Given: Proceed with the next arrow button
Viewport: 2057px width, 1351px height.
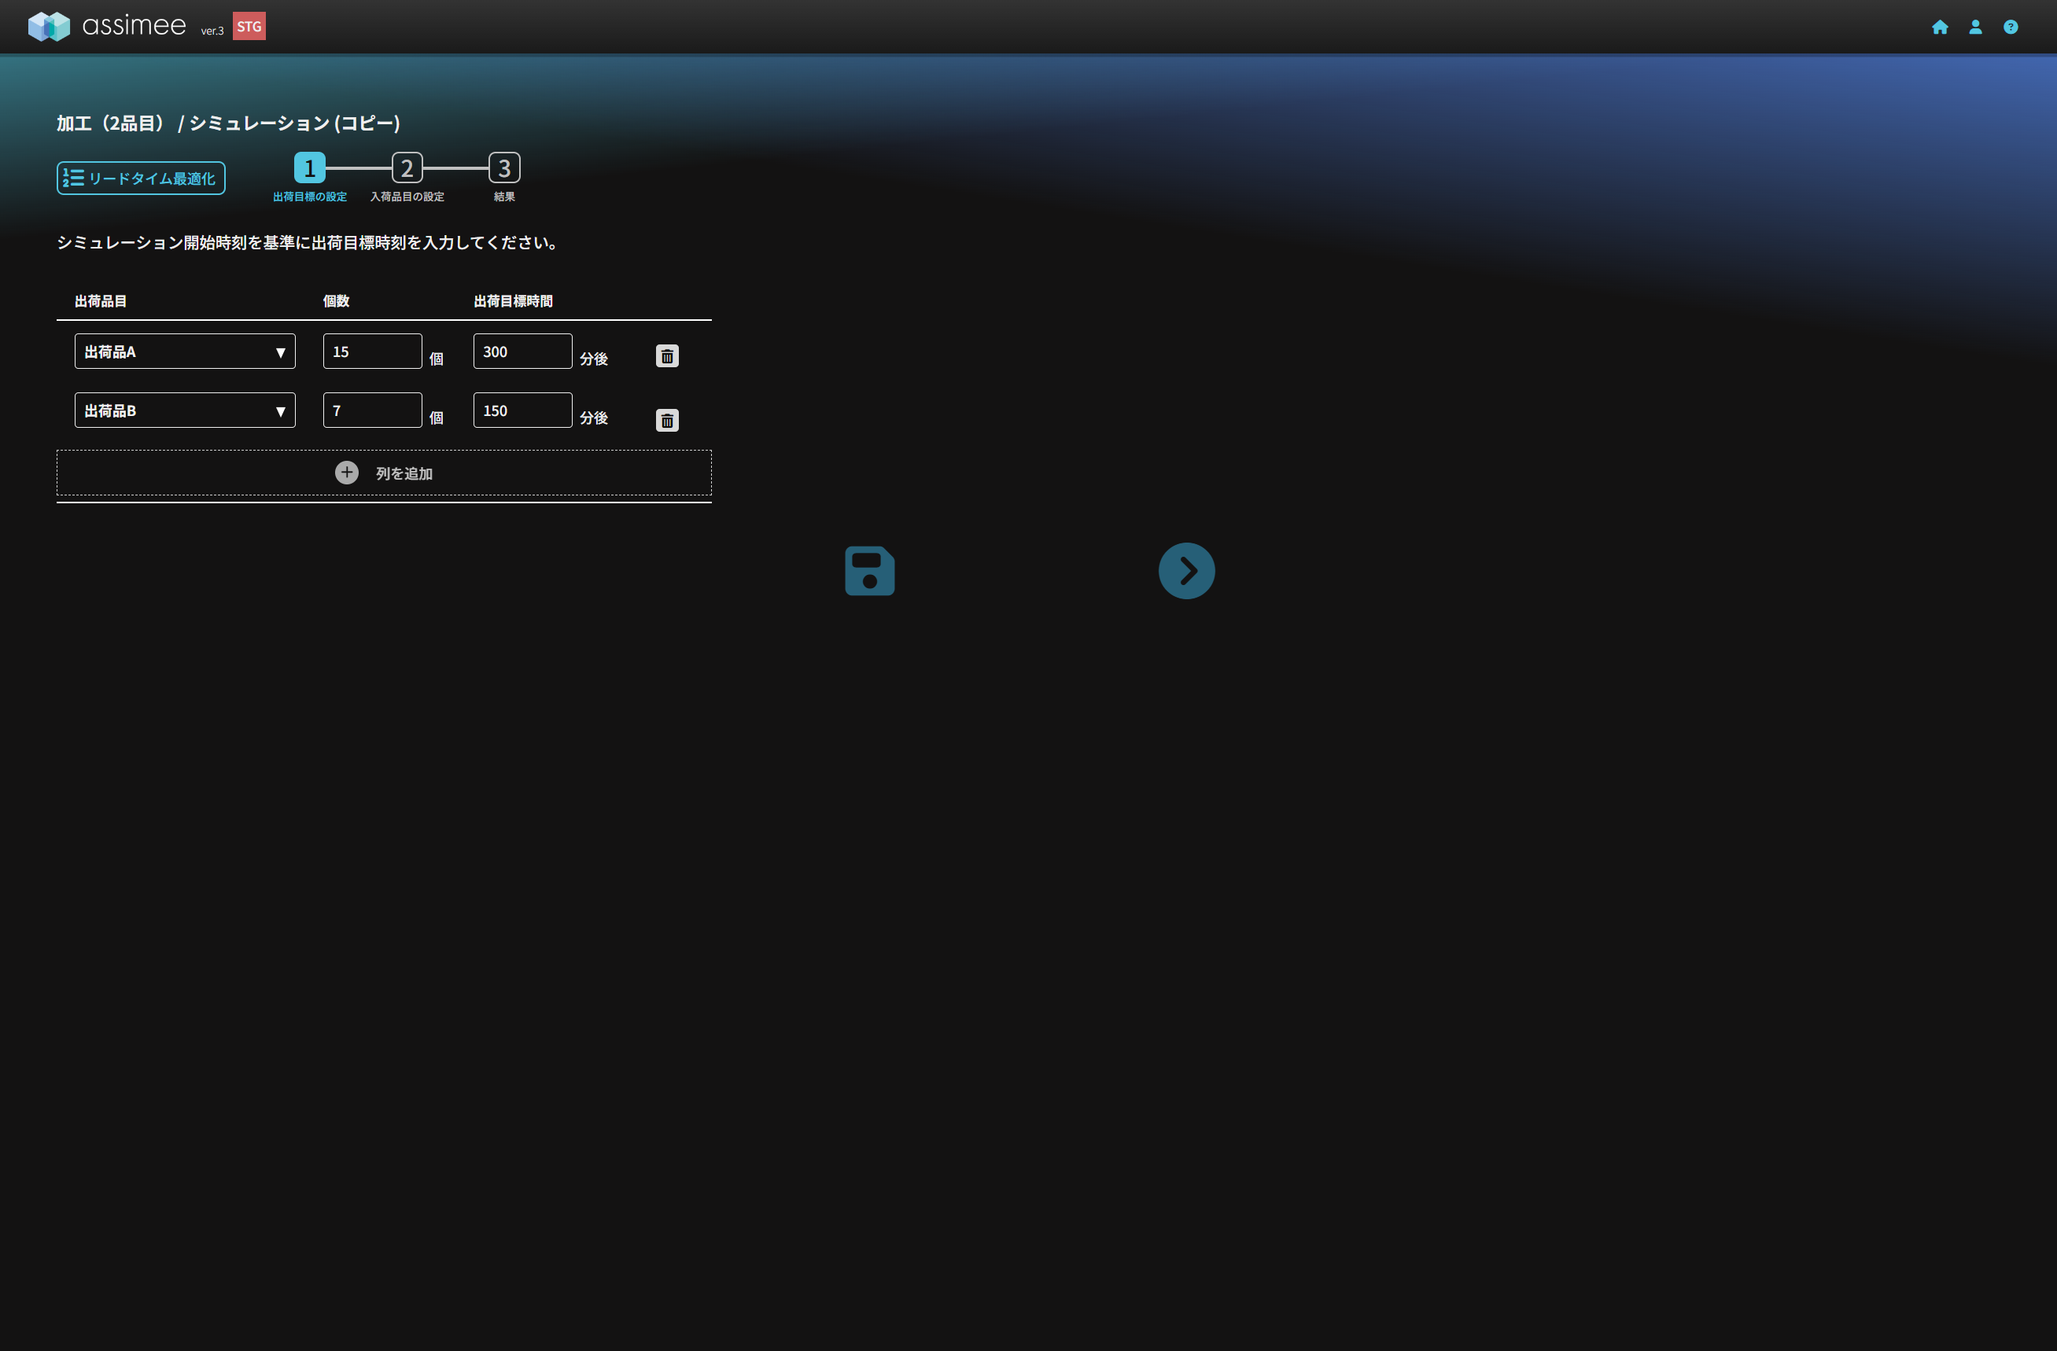Looking at the screenshot, I should 1185,570.
